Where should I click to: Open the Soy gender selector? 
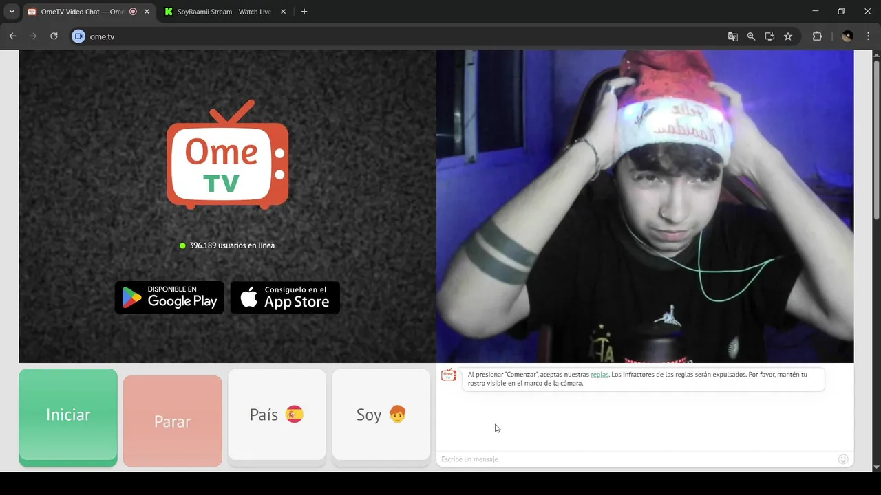(381, 415)
